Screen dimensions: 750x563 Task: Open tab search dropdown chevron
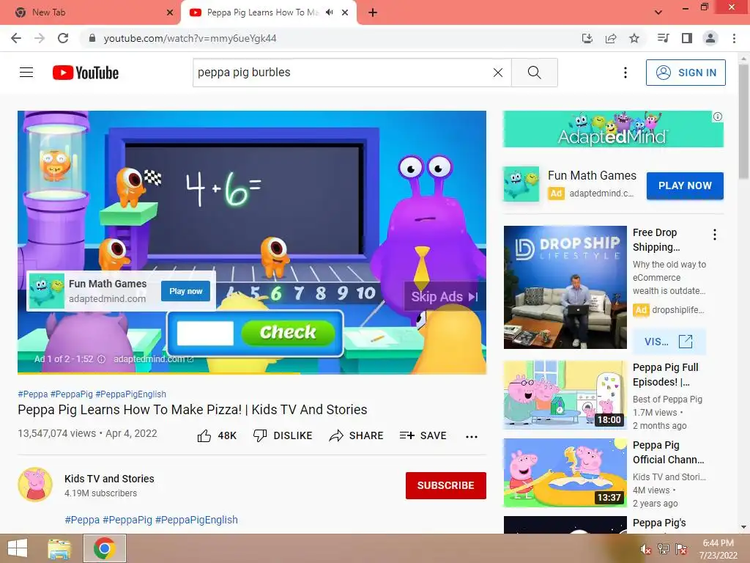click(x=658, y=12)
